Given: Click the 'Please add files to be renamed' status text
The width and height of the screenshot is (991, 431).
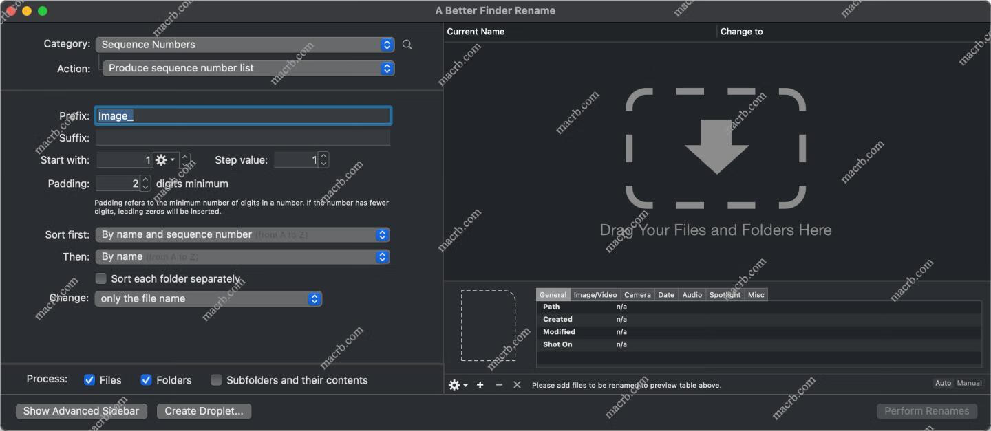Looking at the screenshot, I should [x=626, y=385].
